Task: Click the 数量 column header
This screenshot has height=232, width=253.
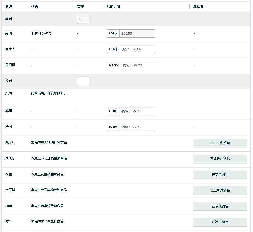Action: pos(81,6)
